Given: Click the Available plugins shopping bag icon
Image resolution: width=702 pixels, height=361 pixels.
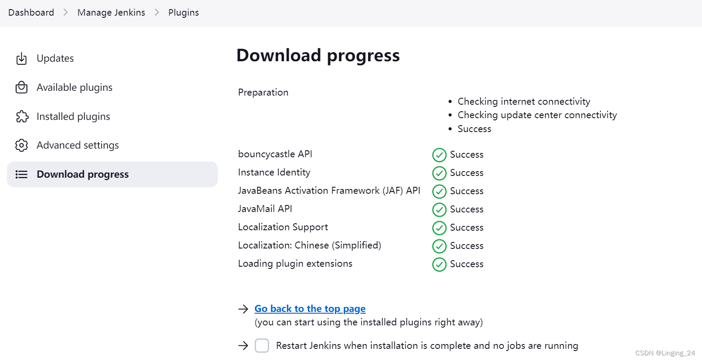Looking at the screenshot, I should pos(21,87).
